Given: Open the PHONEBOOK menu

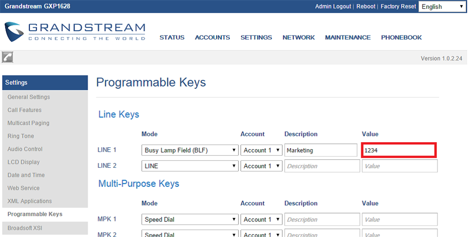Looking at the screenshot, I should tap(402, 37).
